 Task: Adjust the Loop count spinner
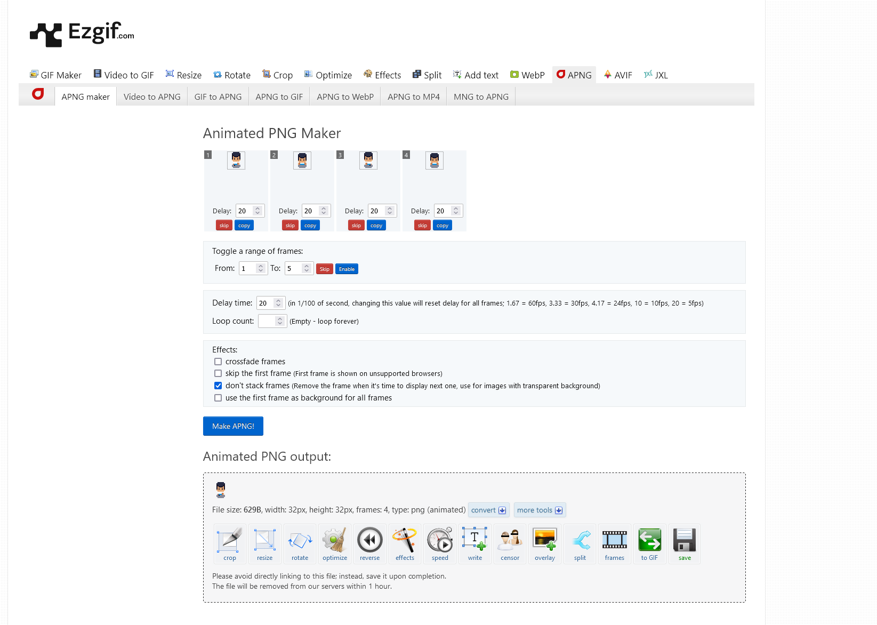280,321
